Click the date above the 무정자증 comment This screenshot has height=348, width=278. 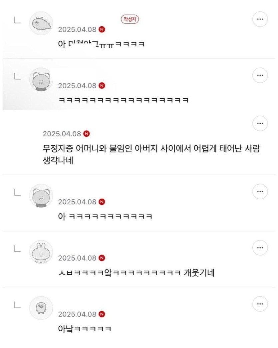pyautogui.click(x=62, y=134)
